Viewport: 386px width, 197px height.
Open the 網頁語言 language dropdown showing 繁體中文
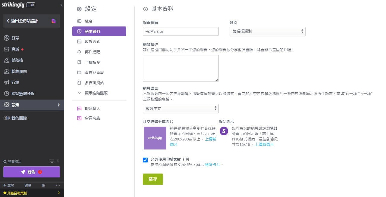tap(180, 108)
